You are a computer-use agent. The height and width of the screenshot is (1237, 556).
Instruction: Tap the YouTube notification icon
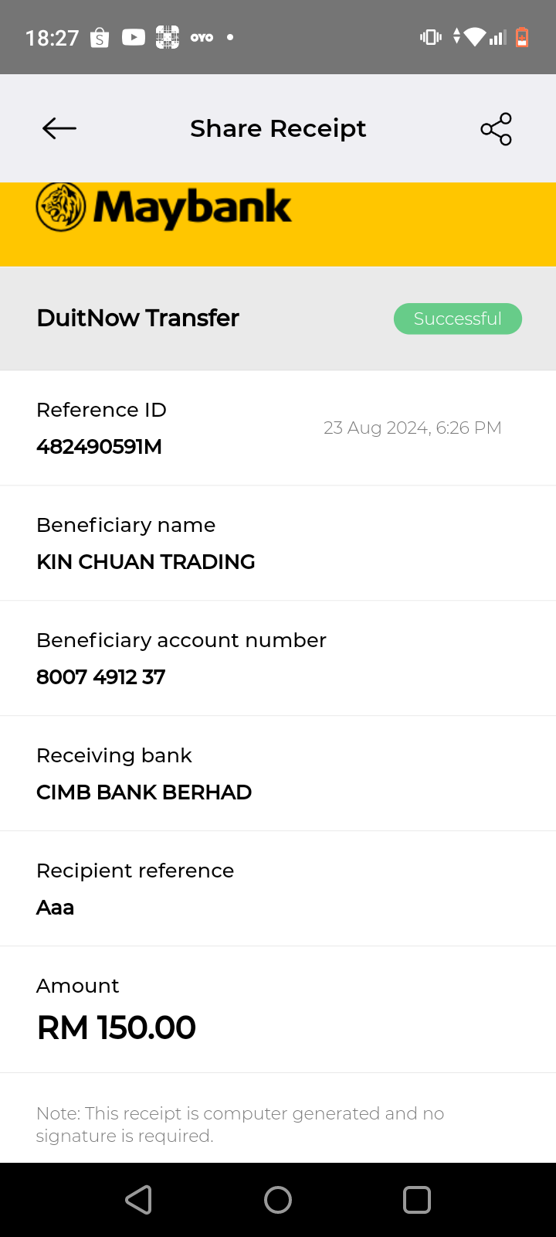coord(133,37)
